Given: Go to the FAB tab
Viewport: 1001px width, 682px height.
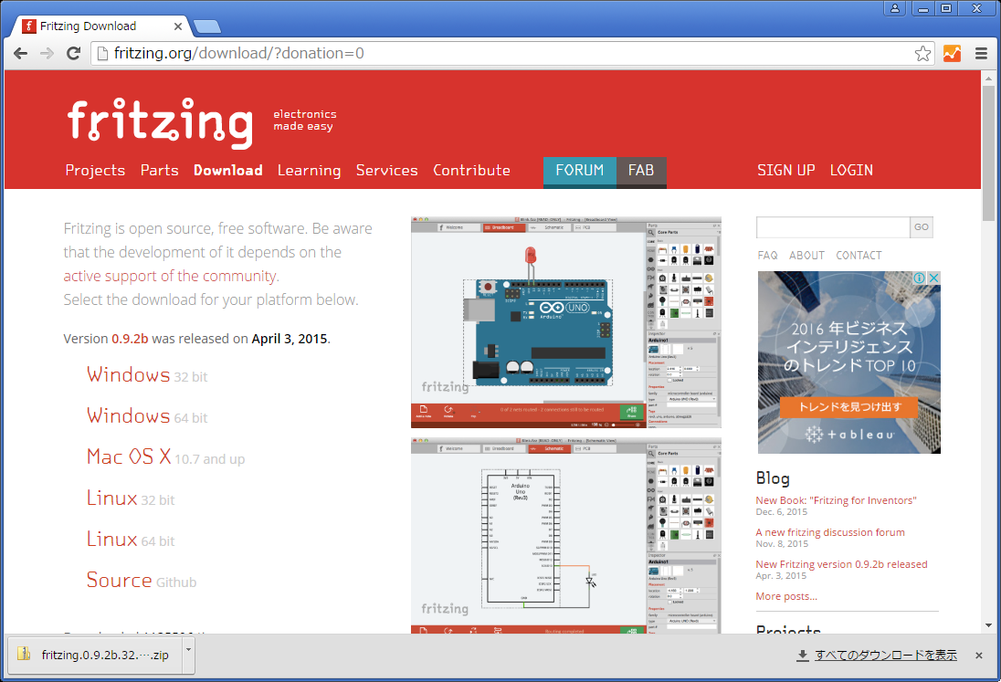Looking at the screenshot, I should click(641, 171).
